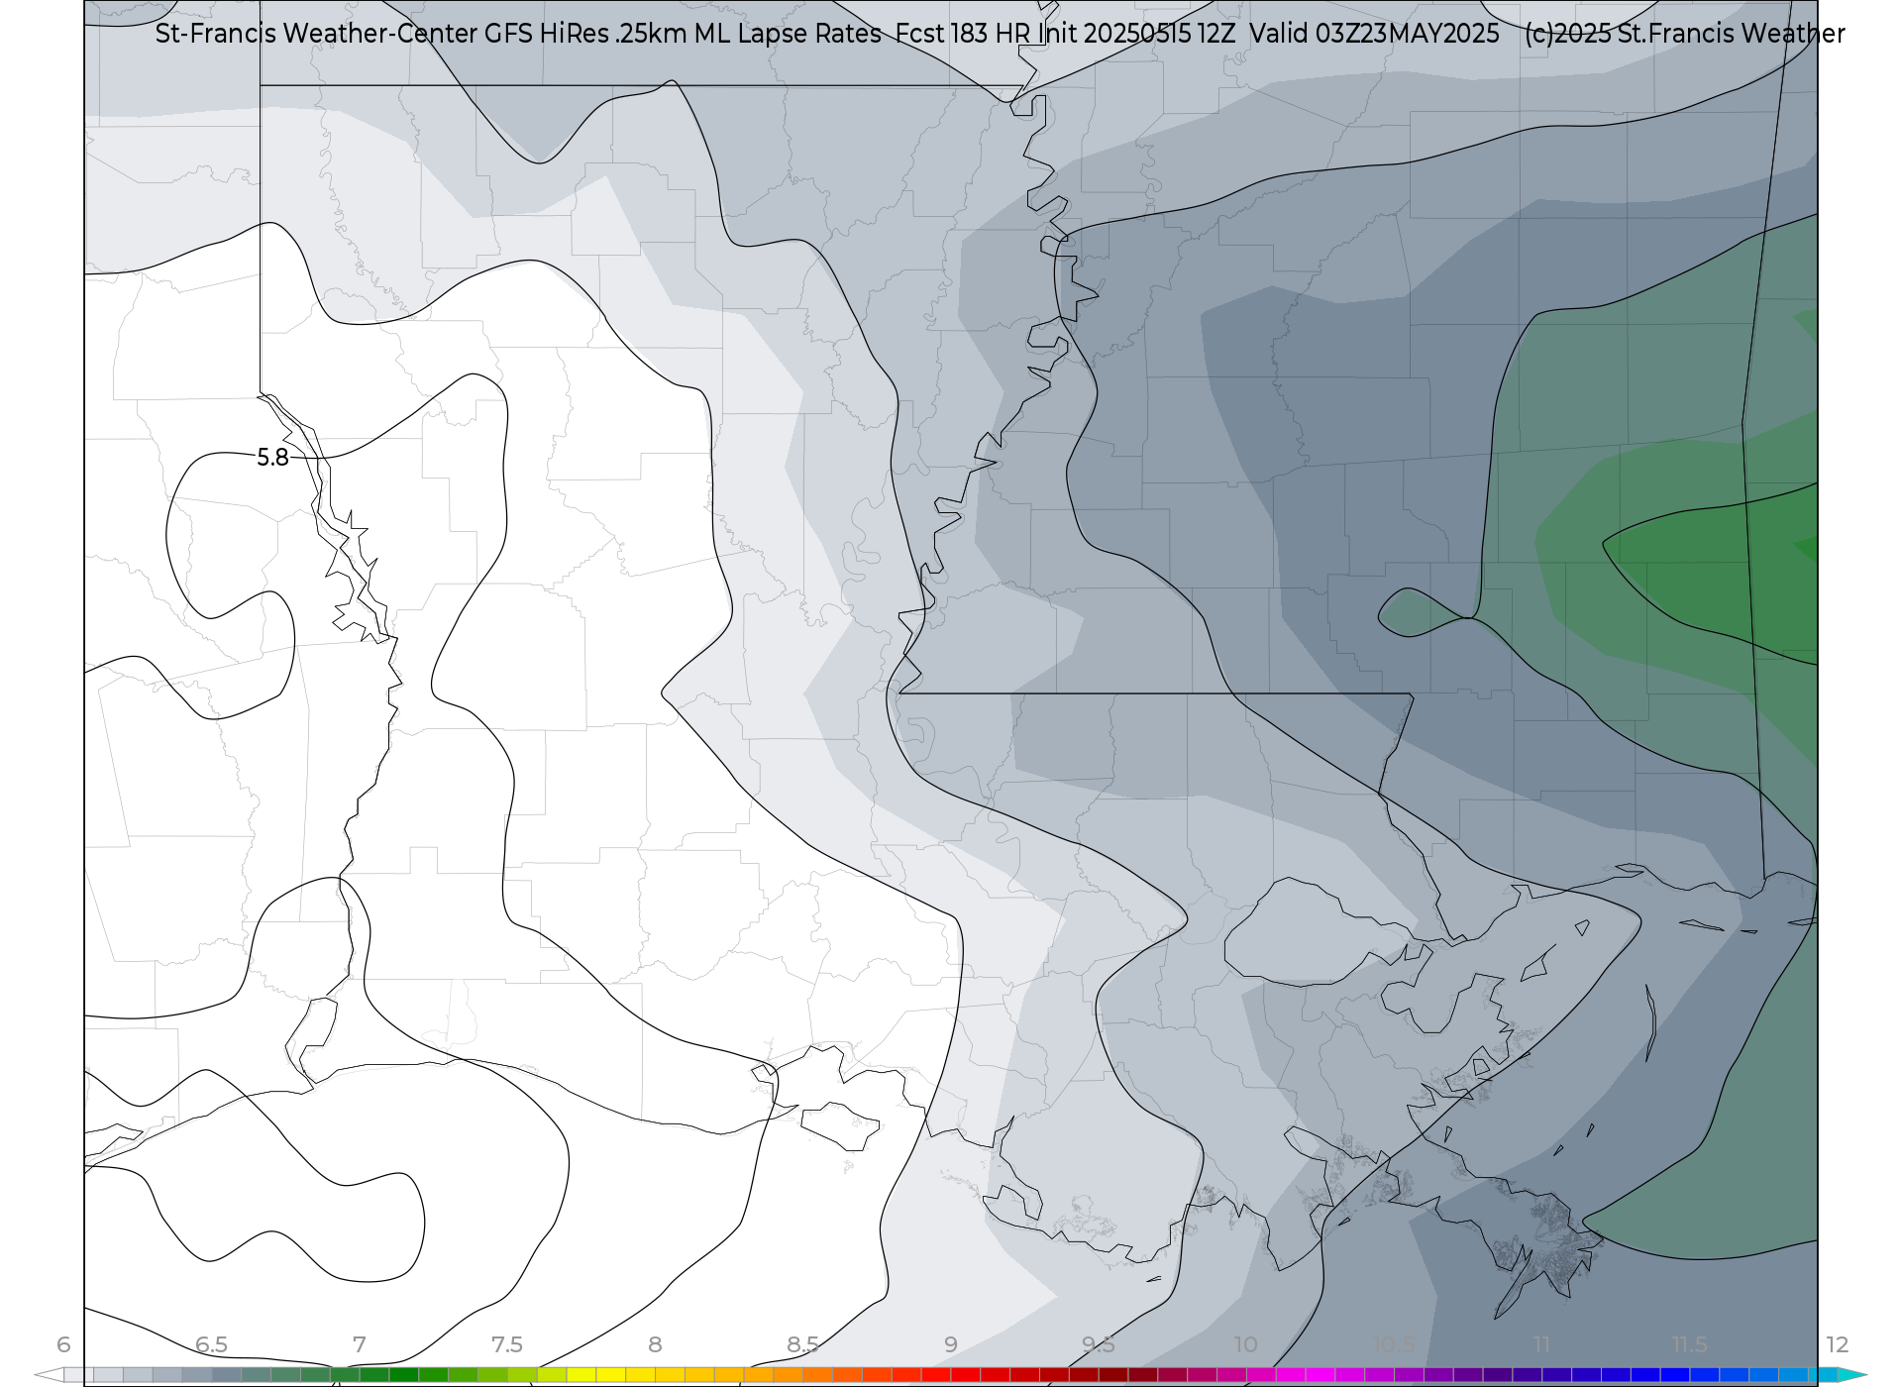Click the colorbar label 10

click(x=1245, y=1344)
